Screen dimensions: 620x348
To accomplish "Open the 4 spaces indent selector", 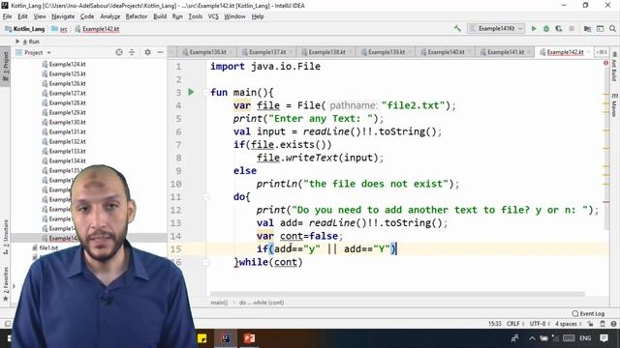I will point(569,324).
